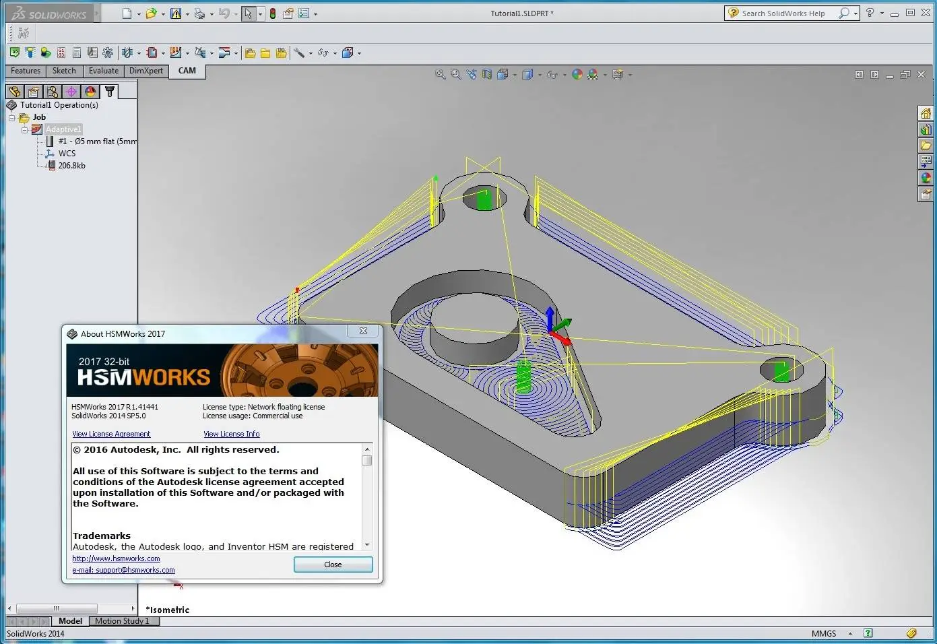Open the Tool Library wrench dropdown arrow
Viewport: 937px width, 644px height.
(311, 53)
